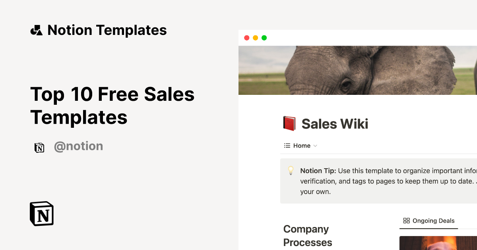Click the small Notion icon beside @notion

click(39, 147)
